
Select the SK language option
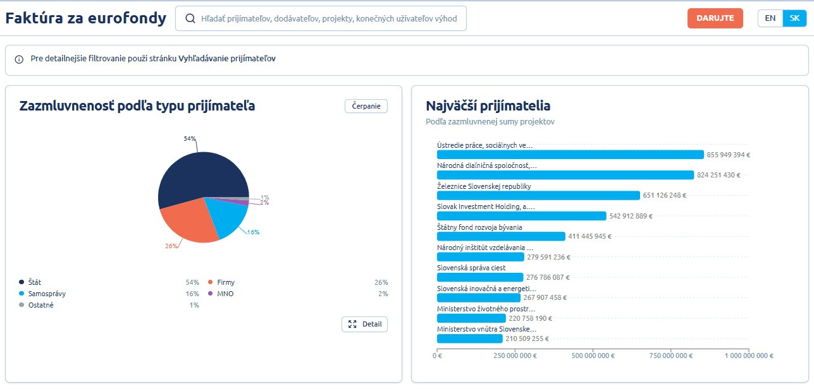point(794,18)
